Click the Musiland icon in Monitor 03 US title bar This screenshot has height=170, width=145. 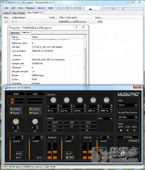(x=6, y=88)
